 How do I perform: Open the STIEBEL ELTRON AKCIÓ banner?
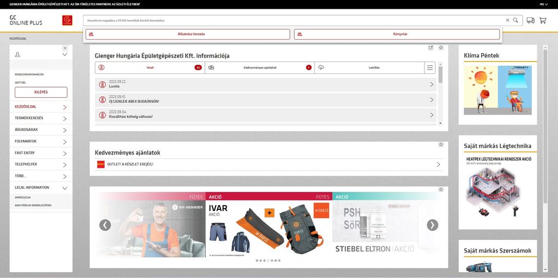387,225
